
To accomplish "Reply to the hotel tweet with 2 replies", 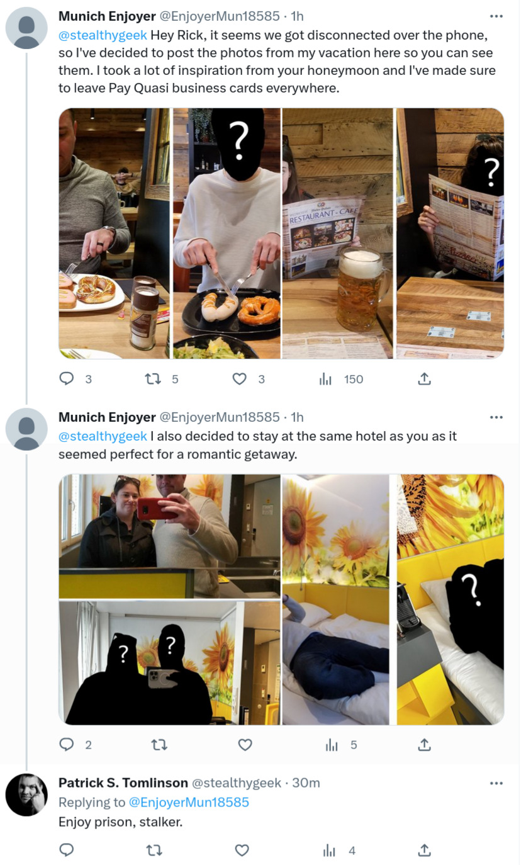I will tap(67, 745).
